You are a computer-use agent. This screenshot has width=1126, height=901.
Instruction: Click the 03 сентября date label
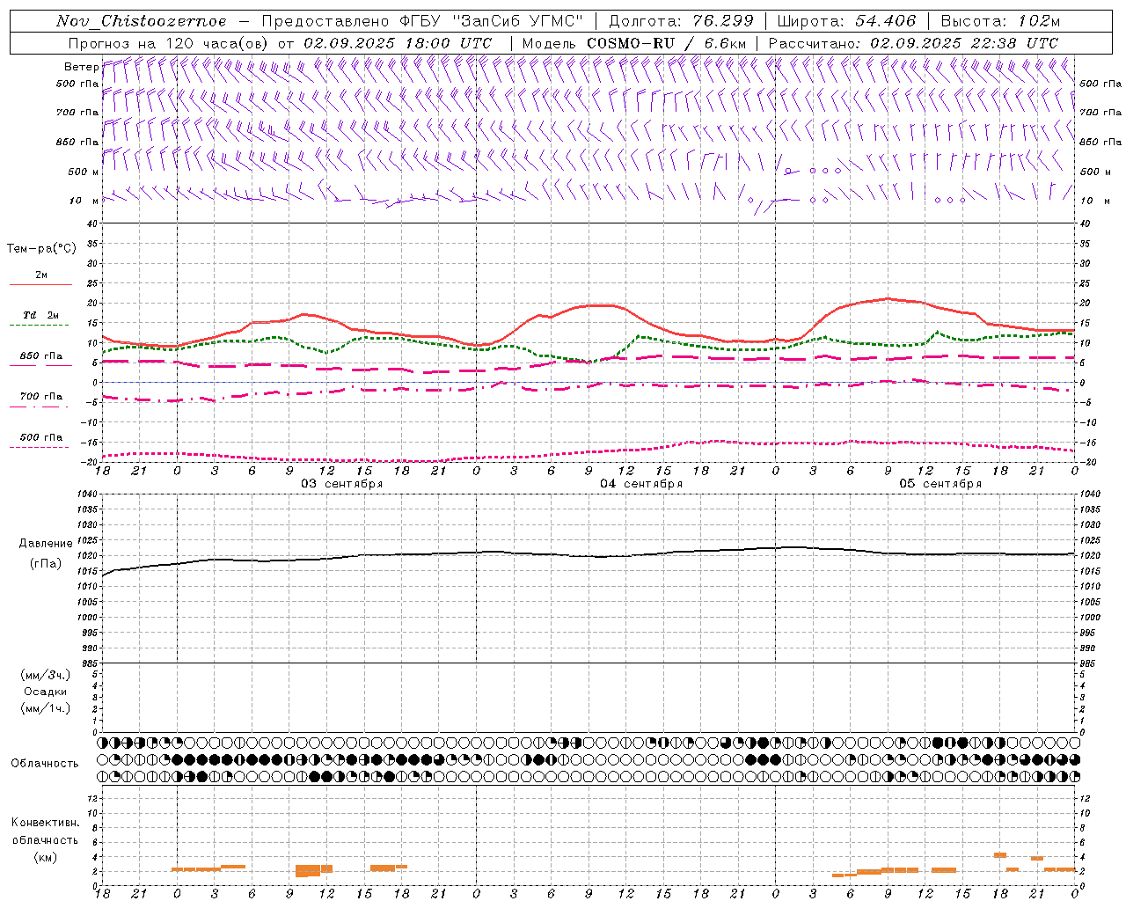[x=341, y=484]
